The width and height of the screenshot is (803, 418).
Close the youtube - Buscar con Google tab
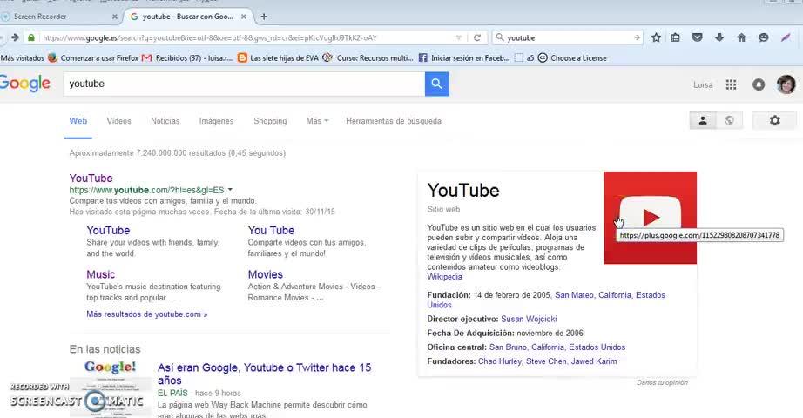(244, 17)
